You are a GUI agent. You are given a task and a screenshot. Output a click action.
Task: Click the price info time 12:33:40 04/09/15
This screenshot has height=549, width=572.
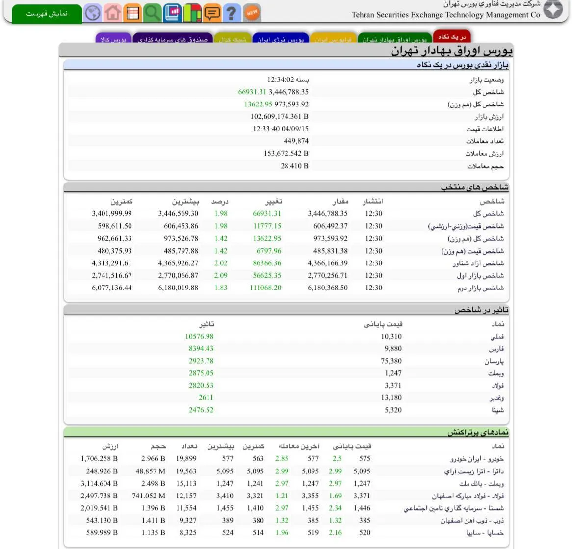pyautogui.click(x=281, y=129)
